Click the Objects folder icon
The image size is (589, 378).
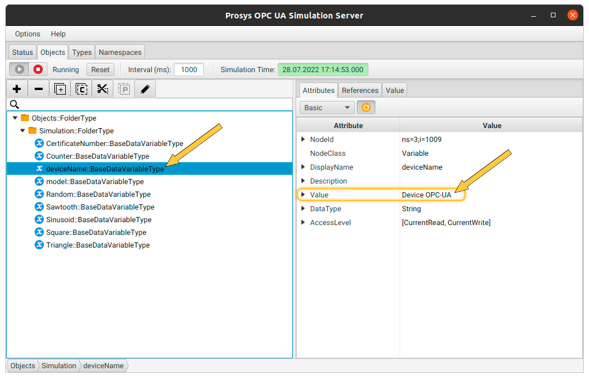pos(25,118)
